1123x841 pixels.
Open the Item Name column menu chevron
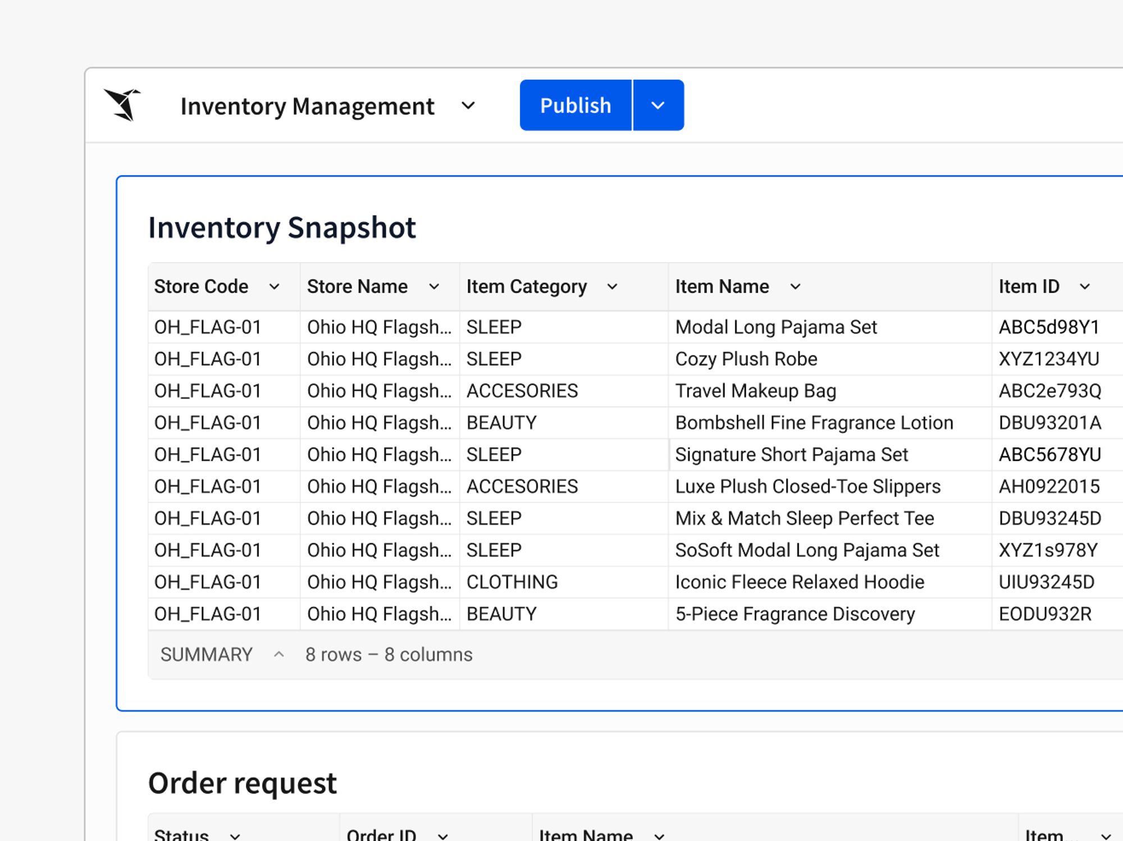point(795,287)
